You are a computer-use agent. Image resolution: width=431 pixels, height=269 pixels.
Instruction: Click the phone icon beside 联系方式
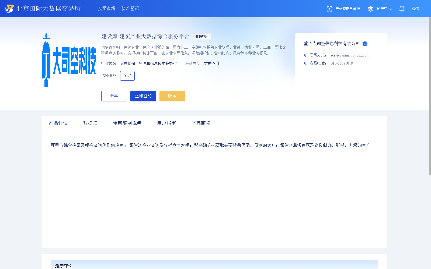click(306, 55)
